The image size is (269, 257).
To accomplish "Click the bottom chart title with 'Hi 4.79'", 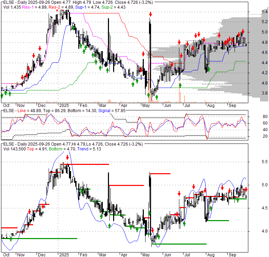I will (73, 144).
